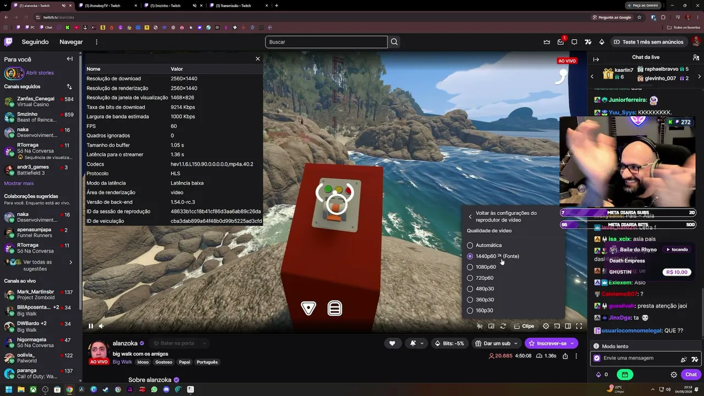This screenshot has height=396, width=704.
Task: Share the stream via share icon
Action: coord(565,356)
